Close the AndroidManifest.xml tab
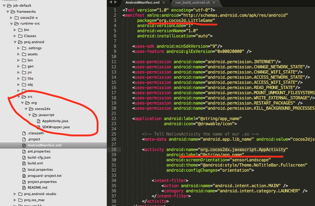The height and width of the screenshot is (206, 315). [x=164, y=3]
